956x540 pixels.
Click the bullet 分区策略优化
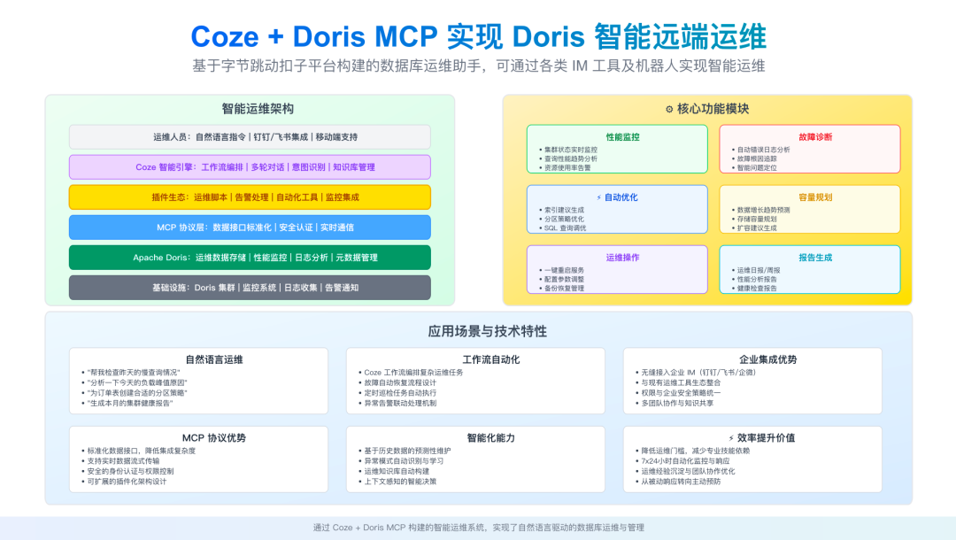click(564, 219)
